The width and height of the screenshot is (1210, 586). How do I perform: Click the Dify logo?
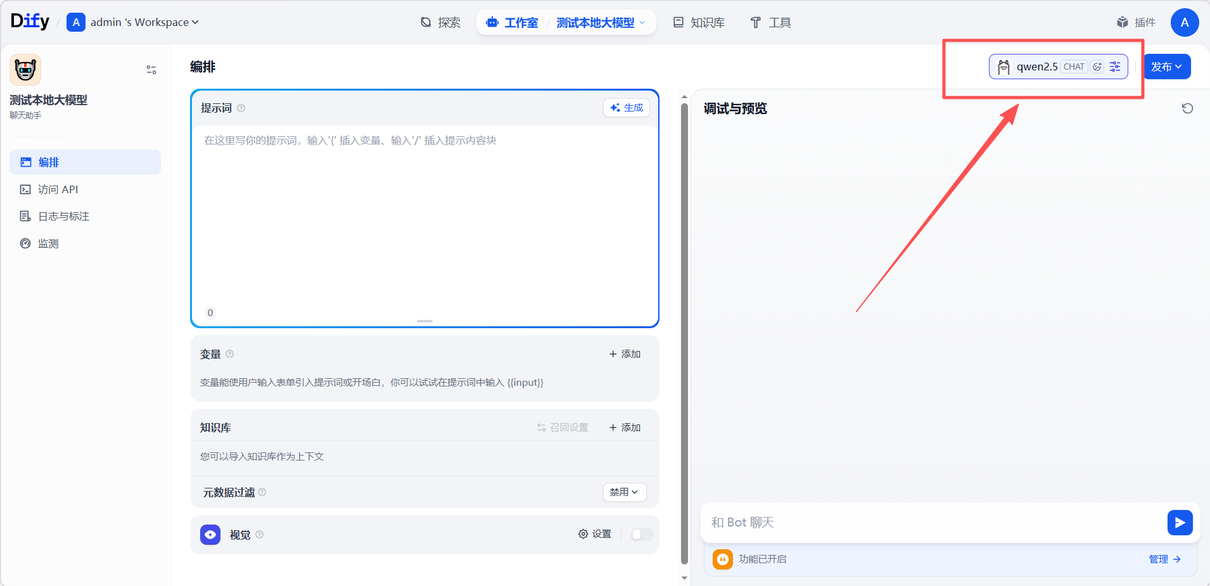click(30, 22)
